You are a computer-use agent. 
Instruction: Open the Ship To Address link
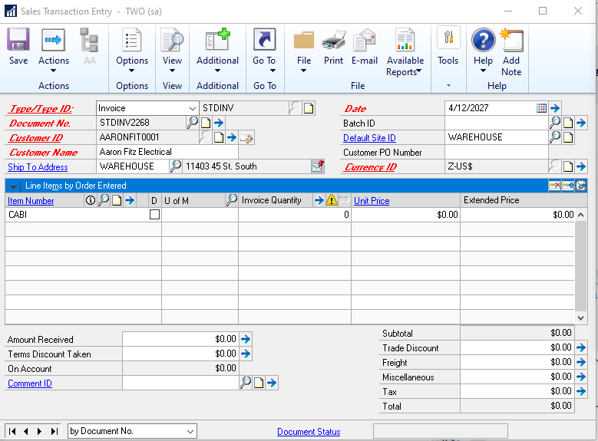pos(38,167)
